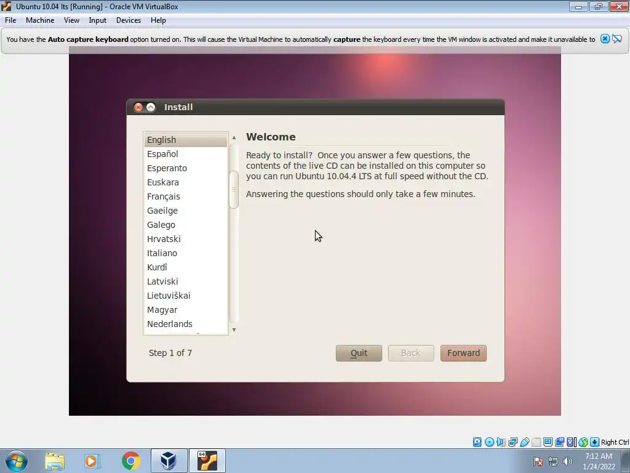Image resolution: width=630 pixels, height=473 pixels.
Task: Select Galego in the language list
Action: tap(186, 225)
